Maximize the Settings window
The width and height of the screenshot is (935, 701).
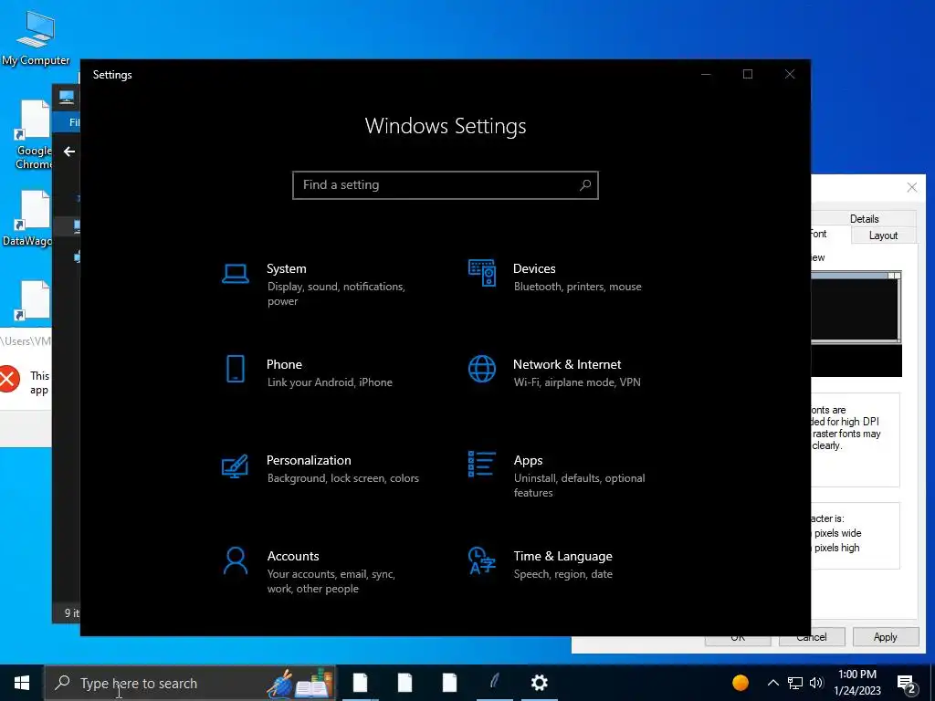tap(748, 74)
